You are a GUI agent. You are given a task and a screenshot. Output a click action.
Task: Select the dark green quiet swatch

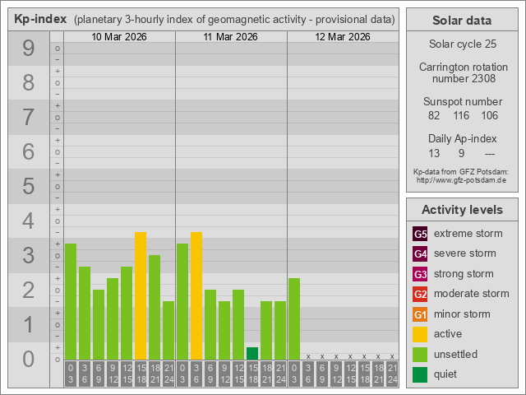point(420,374)
